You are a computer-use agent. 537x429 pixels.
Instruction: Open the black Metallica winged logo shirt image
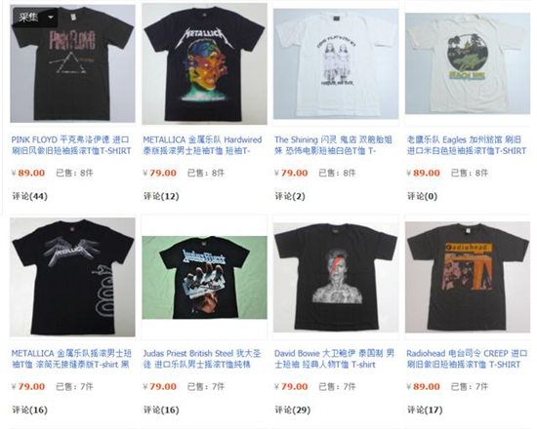72,277
